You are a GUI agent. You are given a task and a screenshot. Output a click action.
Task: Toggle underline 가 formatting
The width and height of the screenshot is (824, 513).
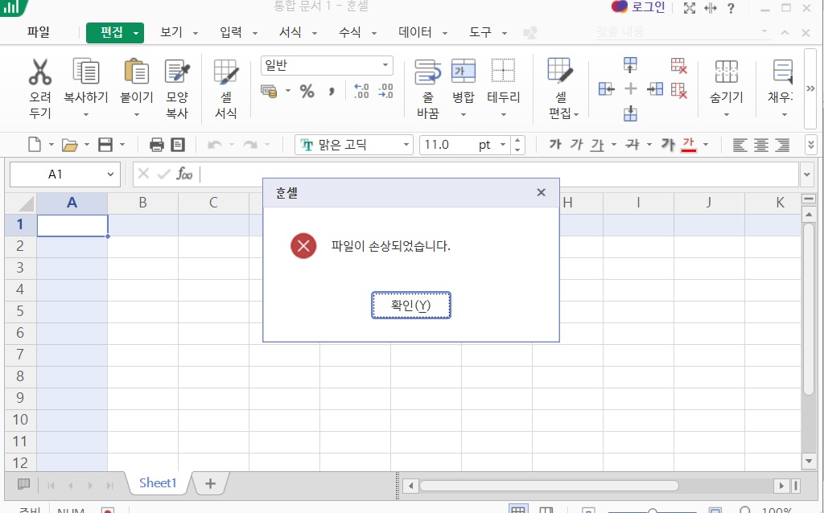(598, 145)
